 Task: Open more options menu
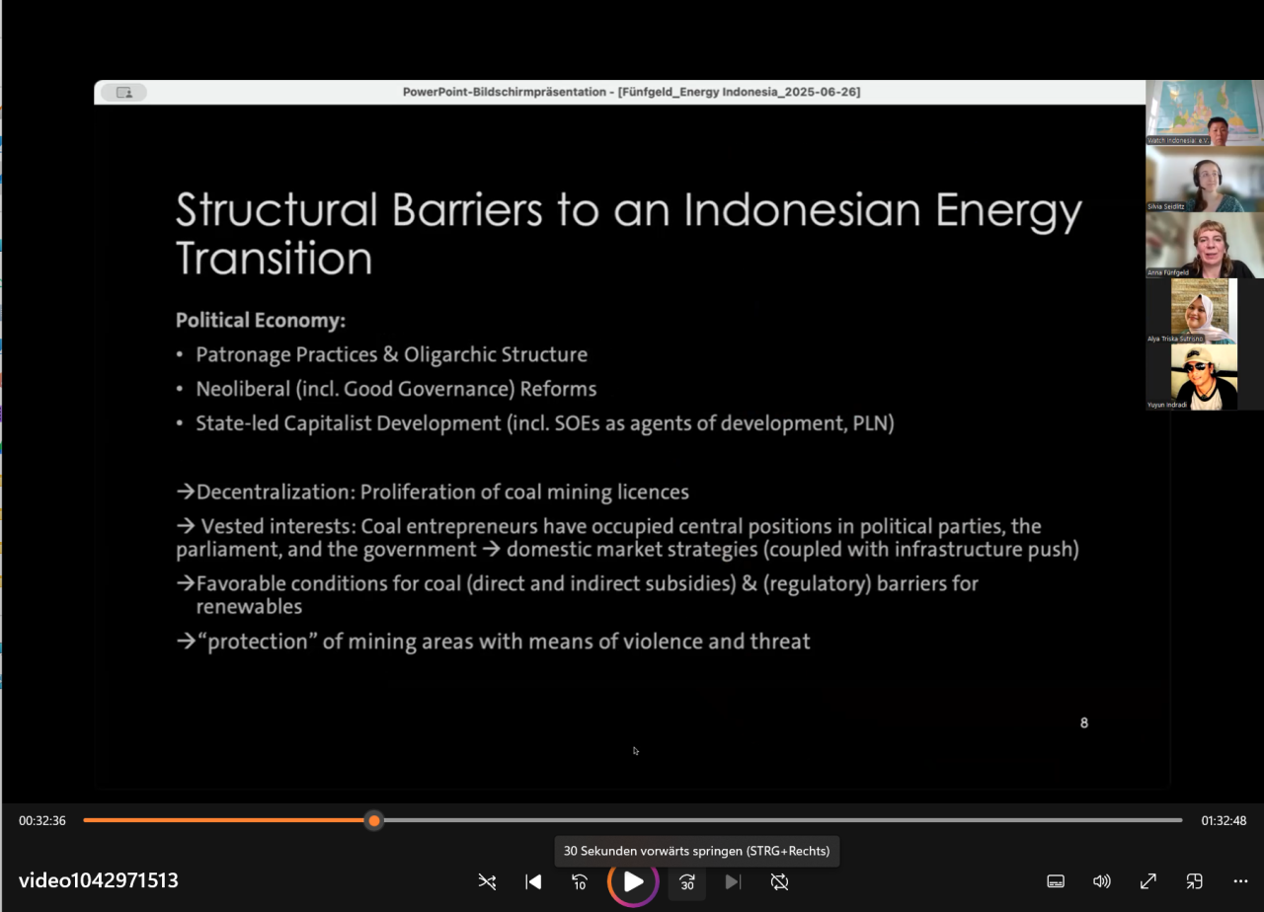tap(1240, 881)
